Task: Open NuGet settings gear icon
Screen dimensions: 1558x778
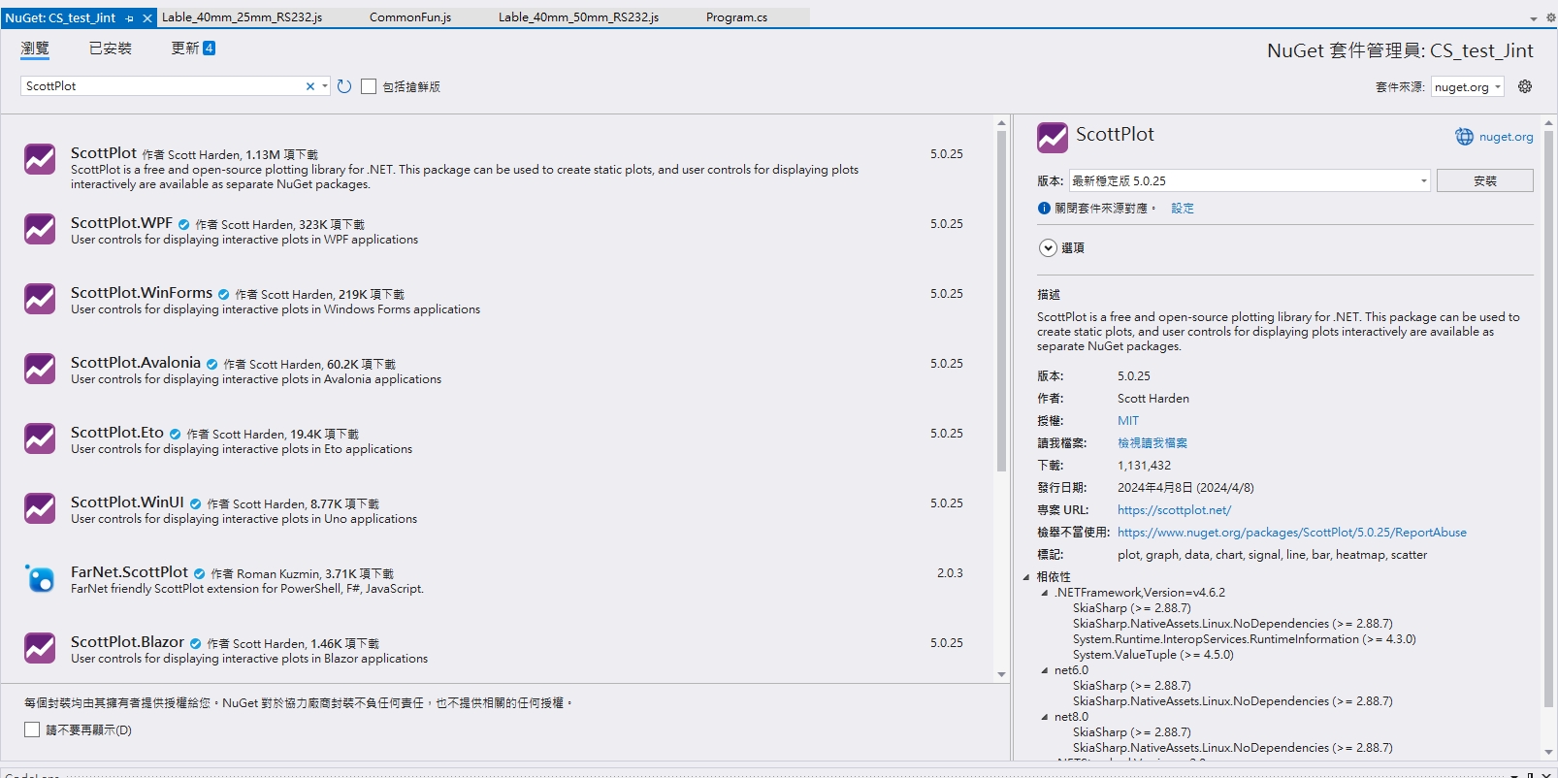Action: [x=1525, y=86]
